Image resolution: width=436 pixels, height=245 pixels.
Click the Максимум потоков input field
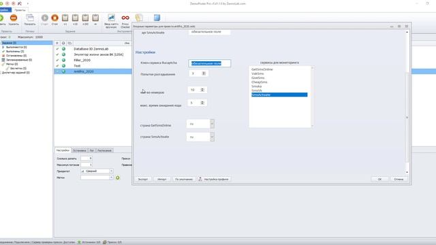click(x=87, y=165)
